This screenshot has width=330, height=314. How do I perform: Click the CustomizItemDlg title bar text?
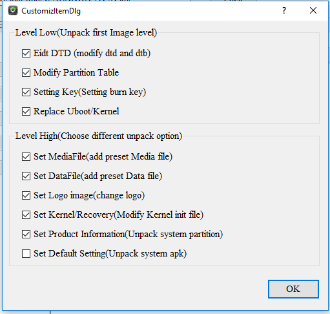coord(51,11)
